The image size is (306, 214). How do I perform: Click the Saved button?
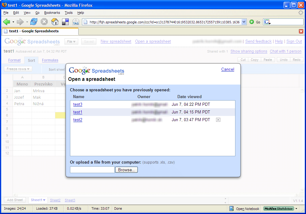coord(89,42)
